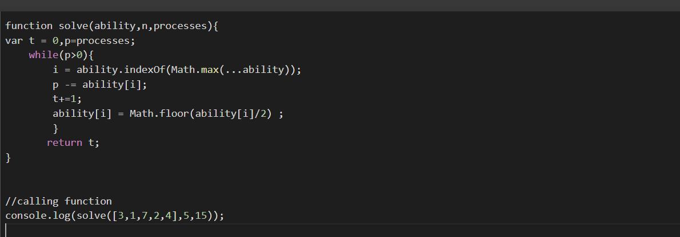Click the "return" keyword
Image resolution: width=680 pixels, height=237 pixels.
65,143
